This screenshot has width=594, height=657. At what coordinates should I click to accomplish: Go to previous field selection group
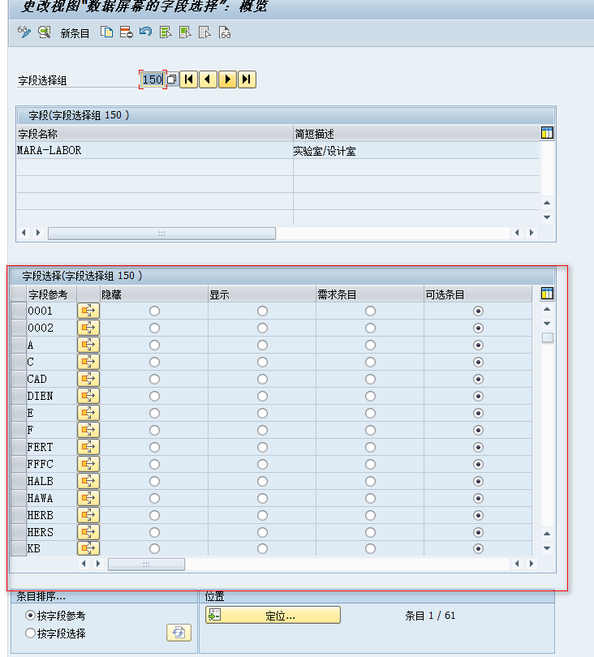tap(208, 79)
